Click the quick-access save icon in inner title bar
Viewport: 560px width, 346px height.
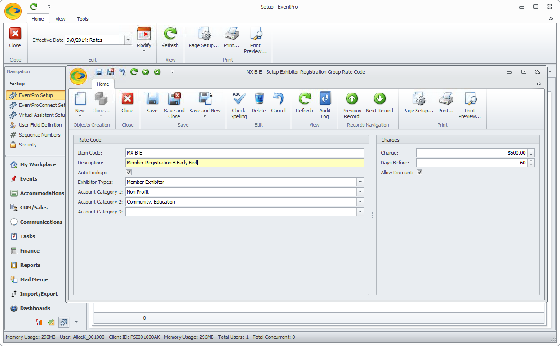(x=99, y=72)
